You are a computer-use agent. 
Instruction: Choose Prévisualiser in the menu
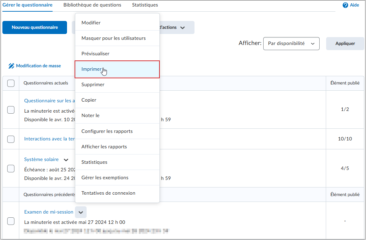tap(117, 54)
